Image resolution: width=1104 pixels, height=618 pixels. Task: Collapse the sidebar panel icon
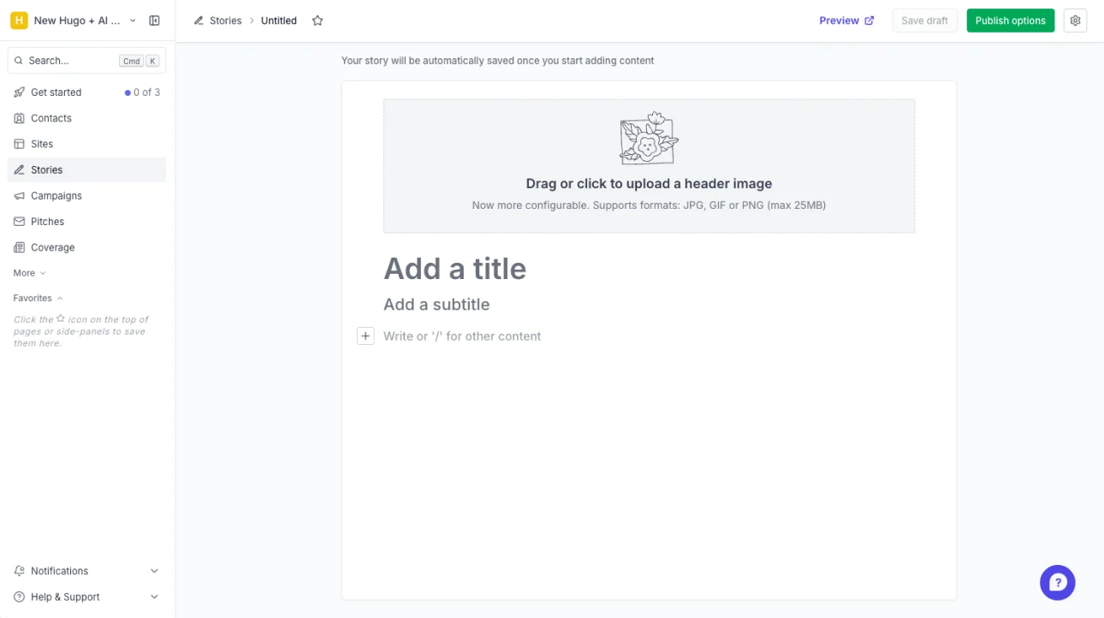pyautogui.click(x=154, y=21)
